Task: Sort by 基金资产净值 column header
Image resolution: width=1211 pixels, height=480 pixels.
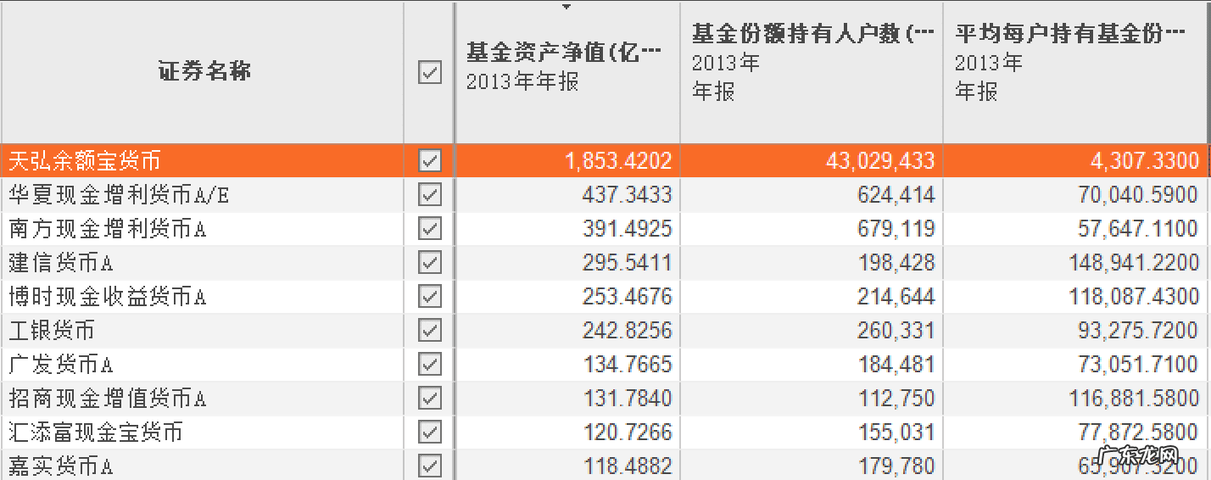Action: [x=567, y=72]
